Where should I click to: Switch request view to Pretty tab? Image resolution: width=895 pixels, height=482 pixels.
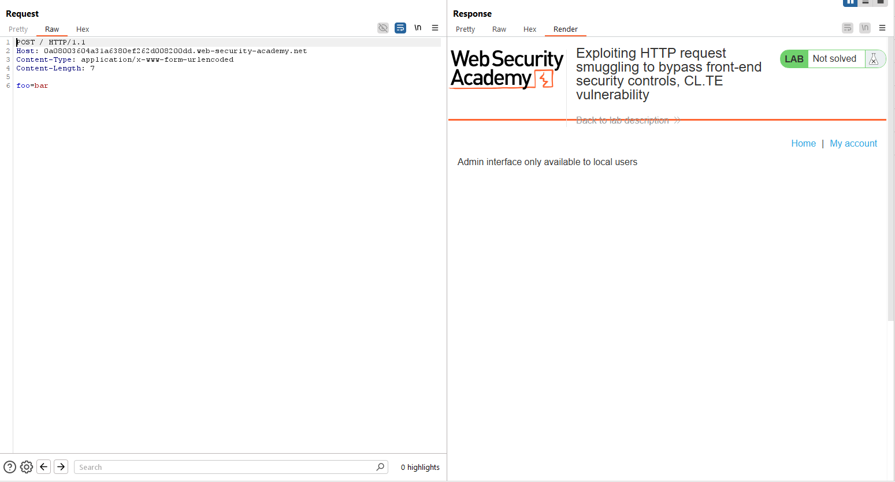18,29
